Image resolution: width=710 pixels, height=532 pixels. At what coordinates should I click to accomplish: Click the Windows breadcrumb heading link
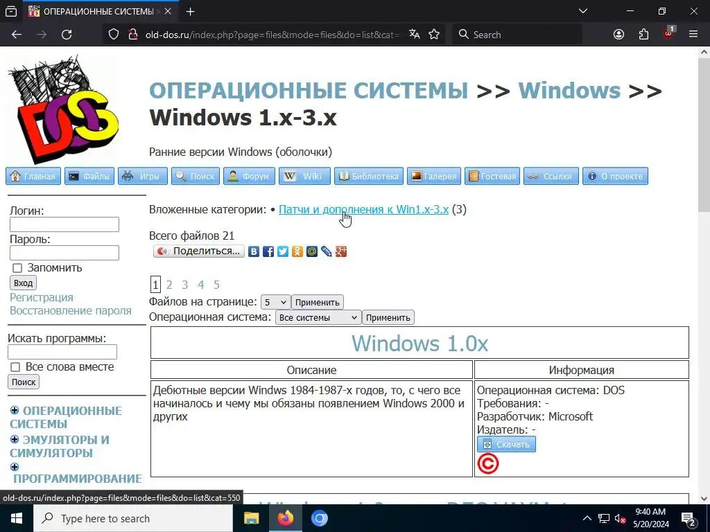click(x=569, y=90)
